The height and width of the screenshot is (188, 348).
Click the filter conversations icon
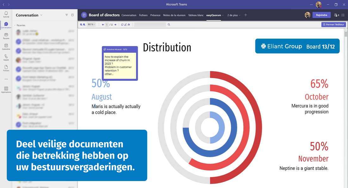(66, 15)
